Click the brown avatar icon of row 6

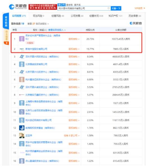(x=22, y=80)
